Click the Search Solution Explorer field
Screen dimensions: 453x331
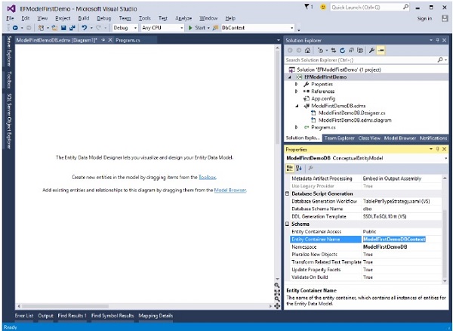click(x=366, y=60)
